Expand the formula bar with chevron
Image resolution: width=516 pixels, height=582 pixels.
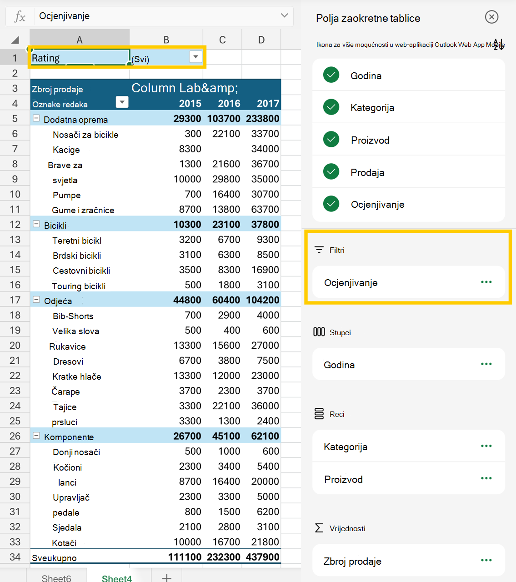pyautogui.click(x=285, y=15)
